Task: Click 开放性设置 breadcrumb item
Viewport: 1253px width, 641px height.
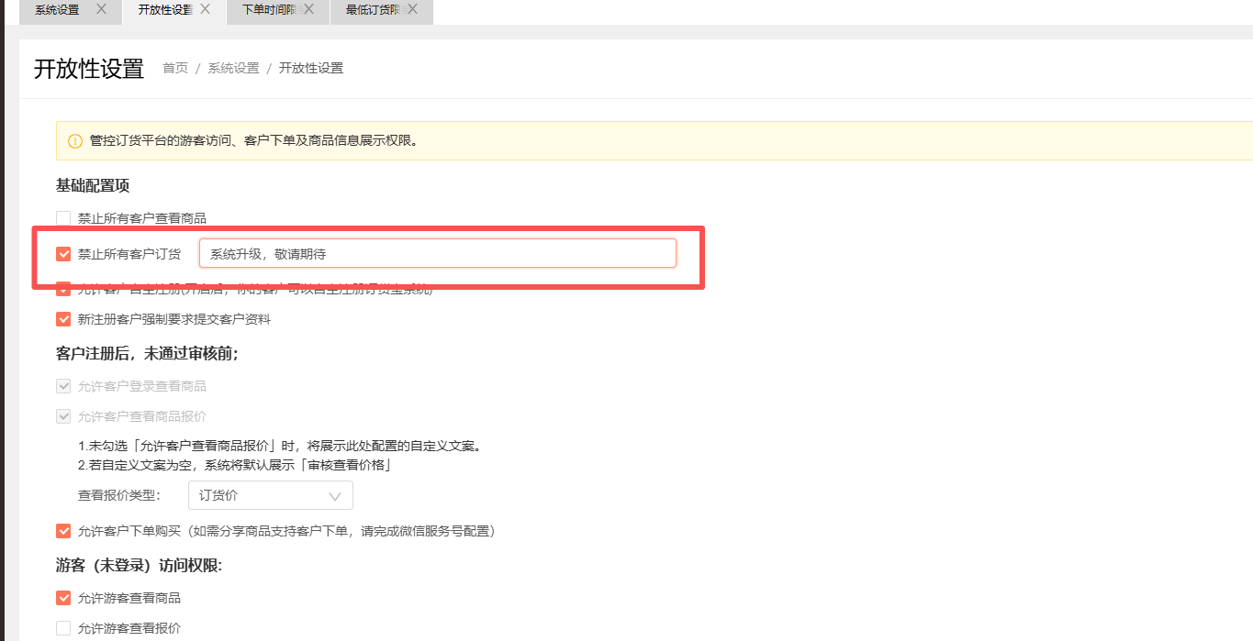Action: tap(311, 68)
